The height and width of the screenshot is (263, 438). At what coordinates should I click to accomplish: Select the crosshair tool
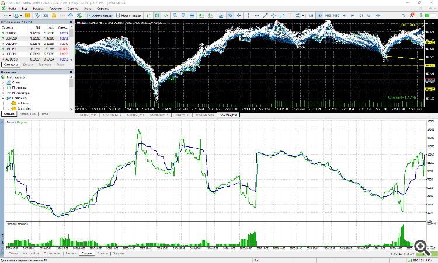238,16
